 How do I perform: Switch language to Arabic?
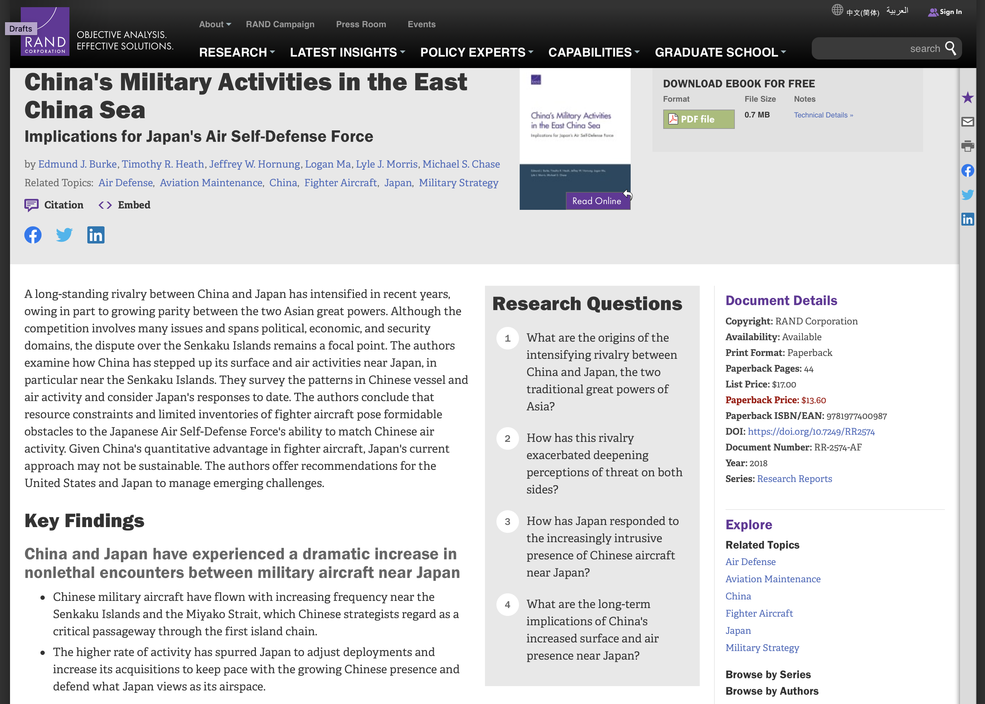tap(897, 11)
